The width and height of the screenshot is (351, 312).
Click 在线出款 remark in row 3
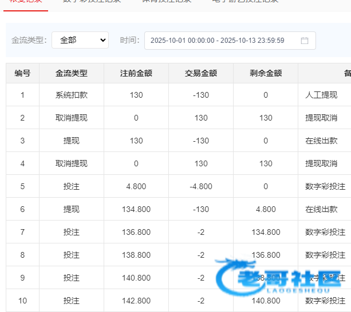click(321, 141)
